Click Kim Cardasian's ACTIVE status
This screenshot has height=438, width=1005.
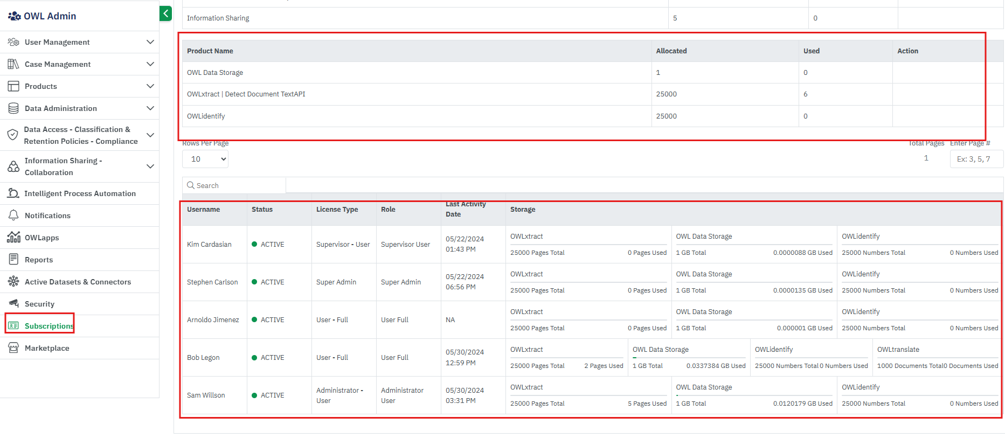268,245
